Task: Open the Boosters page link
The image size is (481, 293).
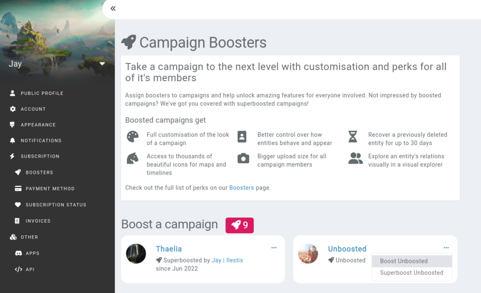Action: [x=241, y=187]
